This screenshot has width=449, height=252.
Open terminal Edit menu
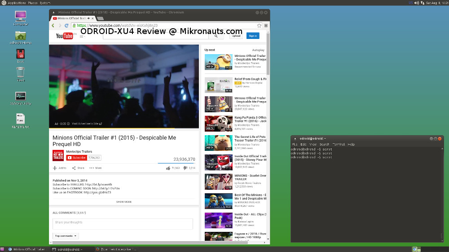[x=304, y=145]
